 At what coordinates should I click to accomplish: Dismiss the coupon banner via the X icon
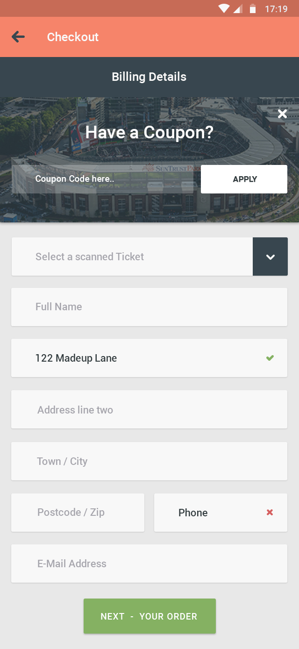pos(282,114)
